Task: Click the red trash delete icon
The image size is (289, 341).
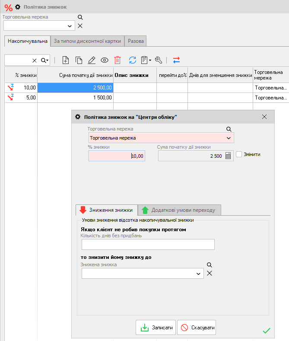Action: click(118, 61)
